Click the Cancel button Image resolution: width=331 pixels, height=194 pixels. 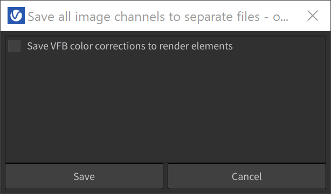[247, 176]
